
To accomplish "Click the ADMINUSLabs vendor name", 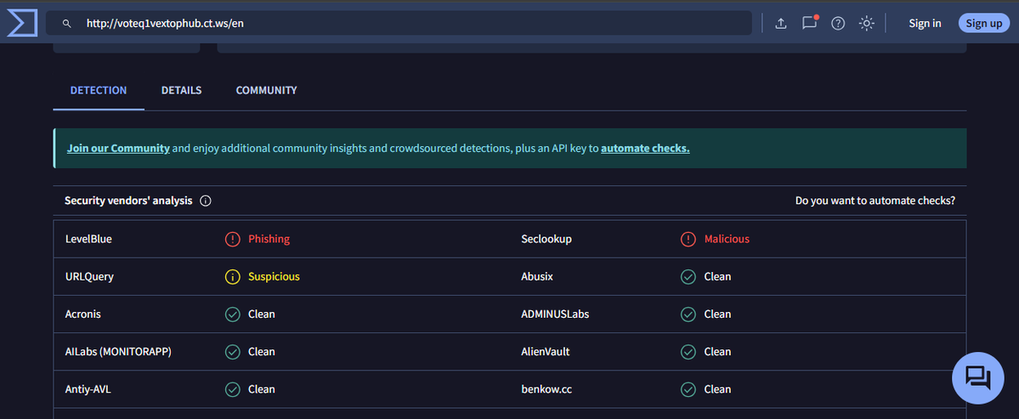I will (x=555, y=314).
